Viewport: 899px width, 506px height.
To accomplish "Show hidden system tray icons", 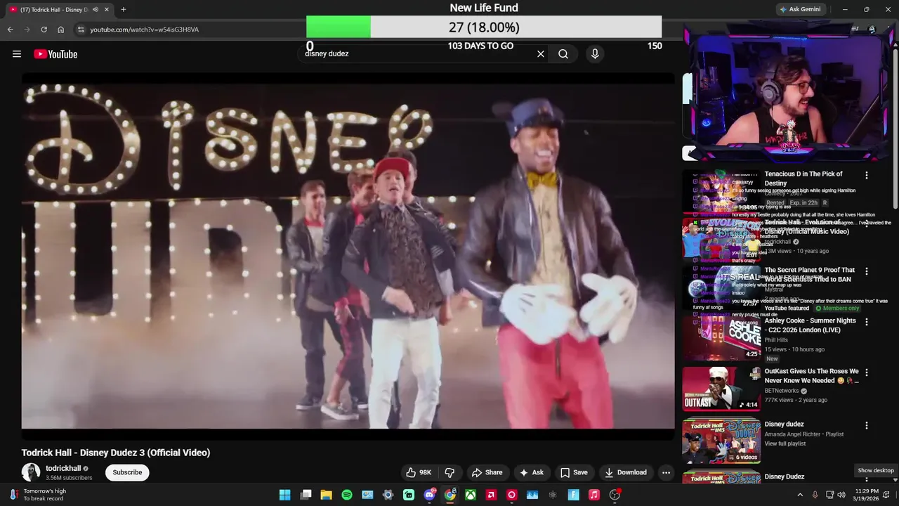I will (799, 495).
